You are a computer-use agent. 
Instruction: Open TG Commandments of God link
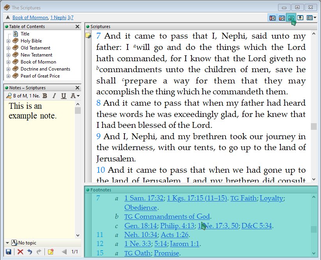167,217
